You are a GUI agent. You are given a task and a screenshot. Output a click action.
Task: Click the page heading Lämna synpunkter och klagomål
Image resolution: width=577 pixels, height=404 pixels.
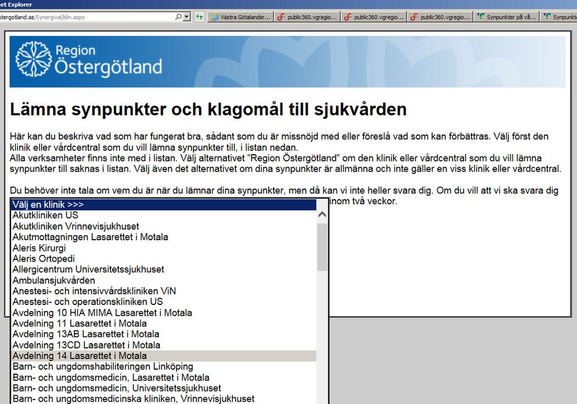pos(208,109)
